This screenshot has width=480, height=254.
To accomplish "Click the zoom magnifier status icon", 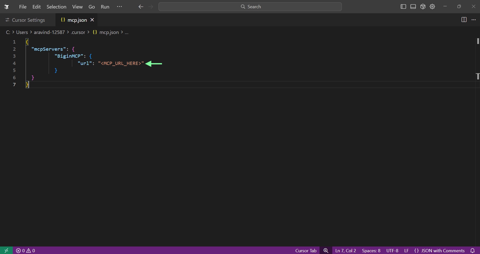I will pyautogui.click(x=326, y=251).
